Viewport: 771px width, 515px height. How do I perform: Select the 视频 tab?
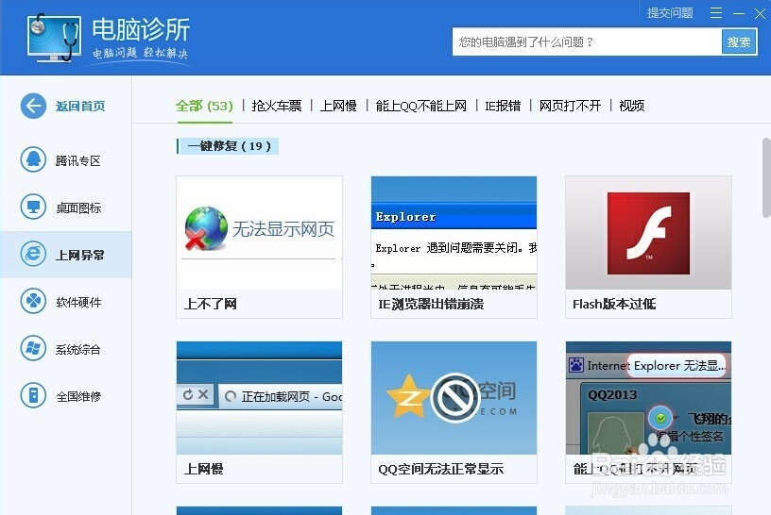tap(632, 106)
